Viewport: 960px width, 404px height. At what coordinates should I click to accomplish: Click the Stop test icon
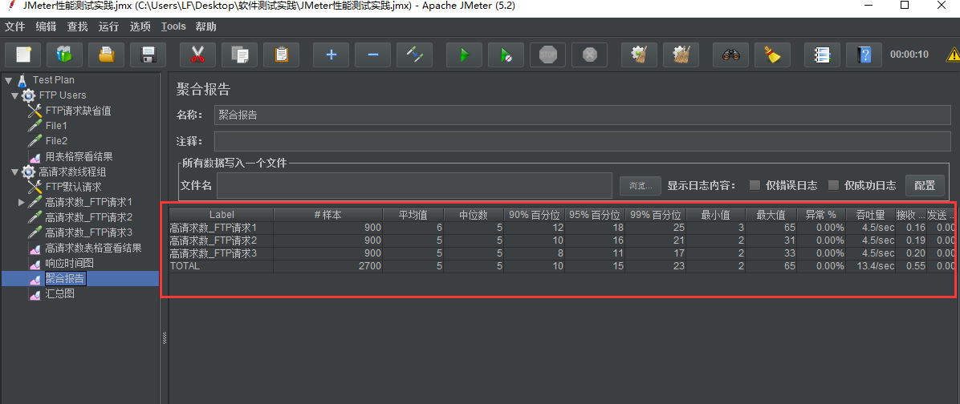click(547, 55)
